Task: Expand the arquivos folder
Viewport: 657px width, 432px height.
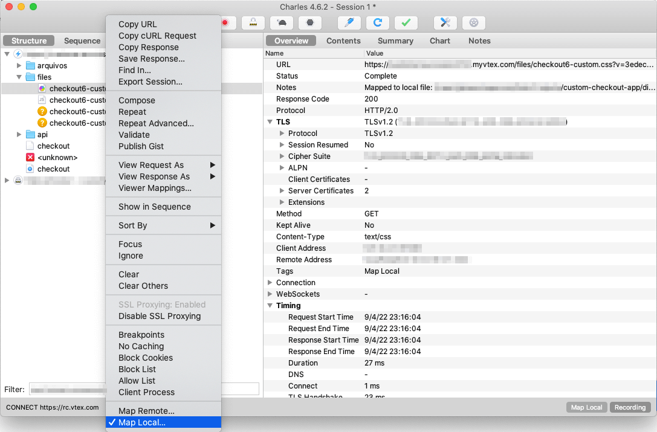Action: pos(19,65)
